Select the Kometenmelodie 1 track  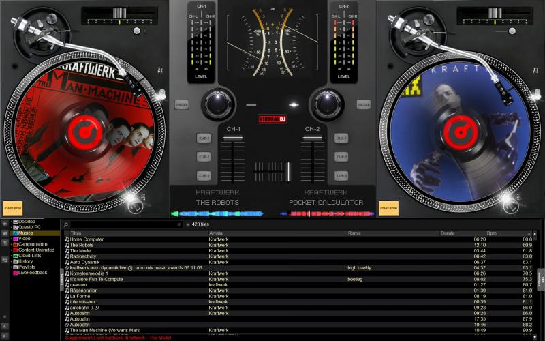298,273
